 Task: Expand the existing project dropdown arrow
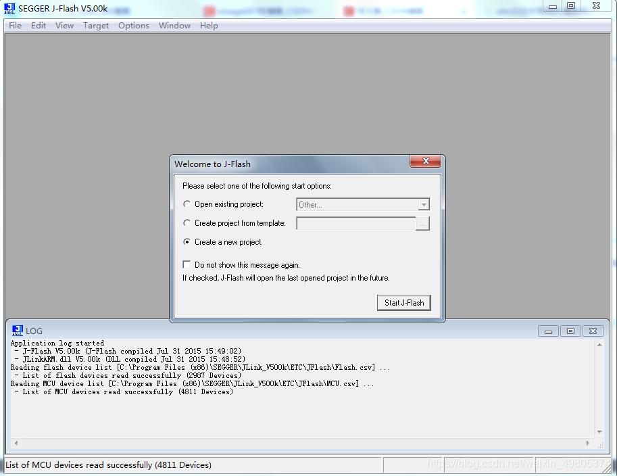click(x=424, y=204)
